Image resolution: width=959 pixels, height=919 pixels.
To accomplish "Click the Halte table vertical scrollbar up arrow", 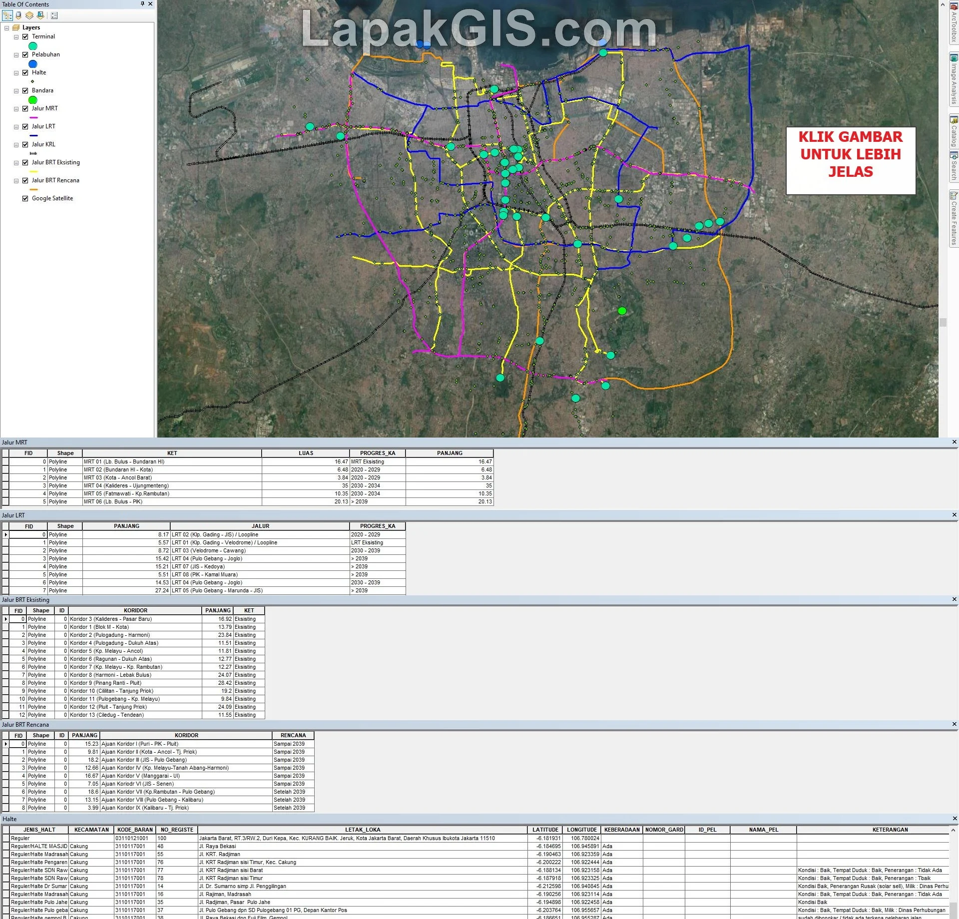I will point(954,830).
